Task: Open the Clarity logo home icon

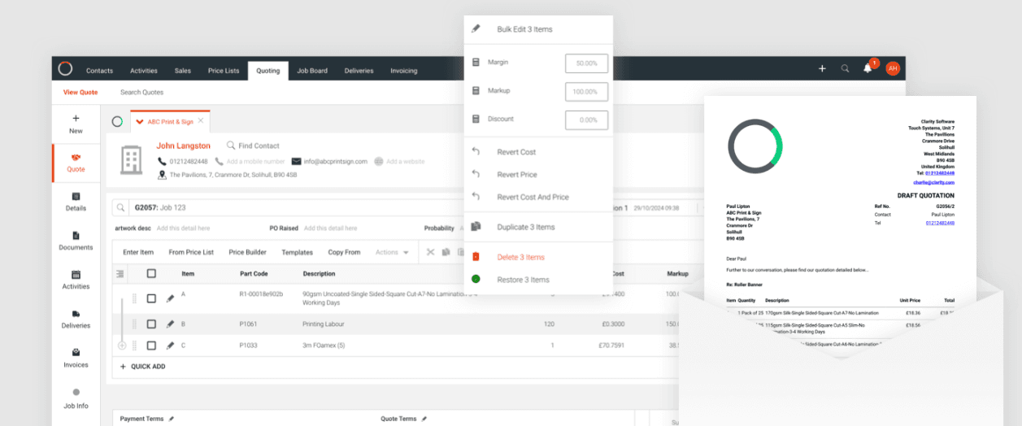Action: pyautogui.click(x=65, y=69)
